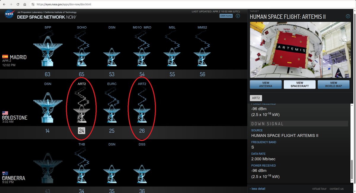The width and height of the screenshot is (356, 193).
Task: Open browser home page
Action: [x=25, y=4]
